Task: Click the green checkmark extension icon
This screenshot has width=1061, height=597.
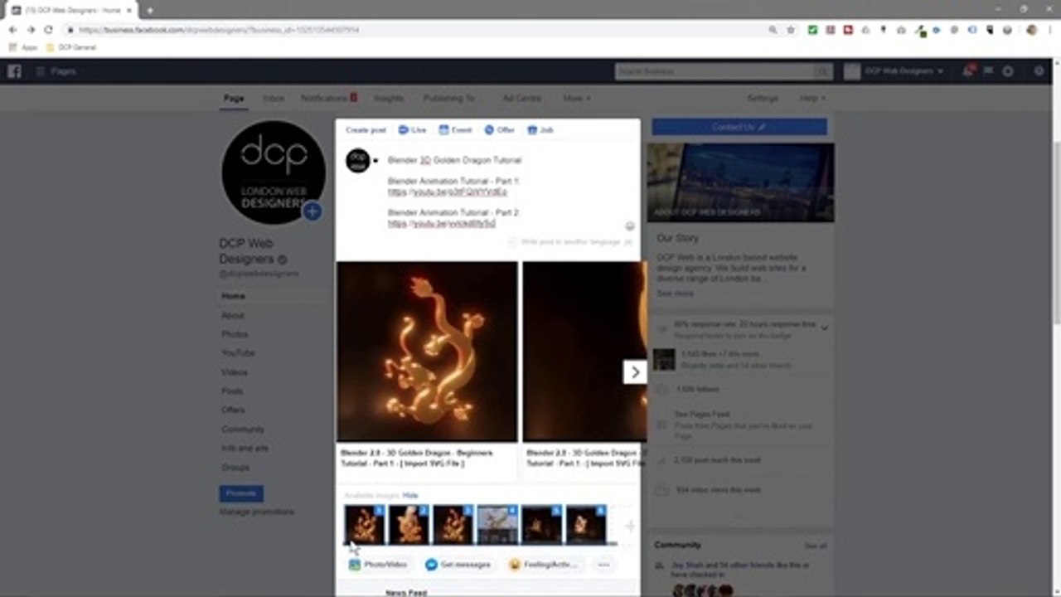Action: coord(812,30)
